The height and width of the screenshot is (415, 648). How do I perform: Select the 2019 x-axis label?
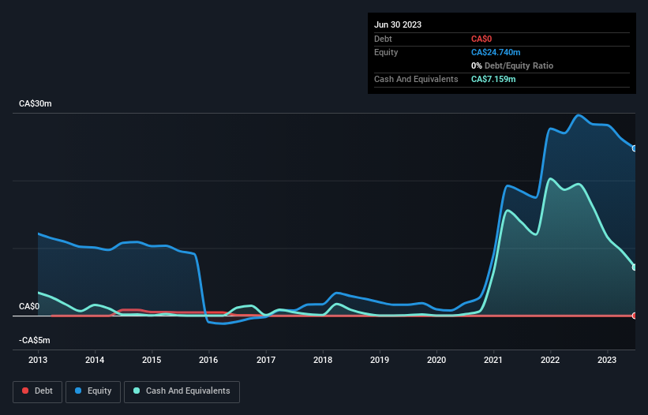(380, 360)
